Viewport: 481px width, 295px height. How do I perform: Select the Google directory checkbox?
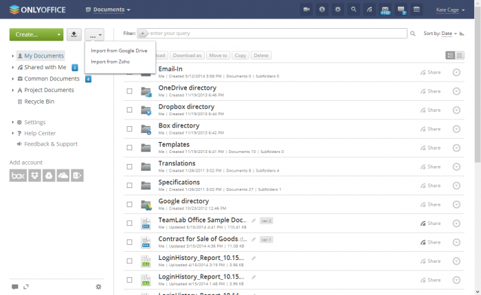tap(129, 204)
